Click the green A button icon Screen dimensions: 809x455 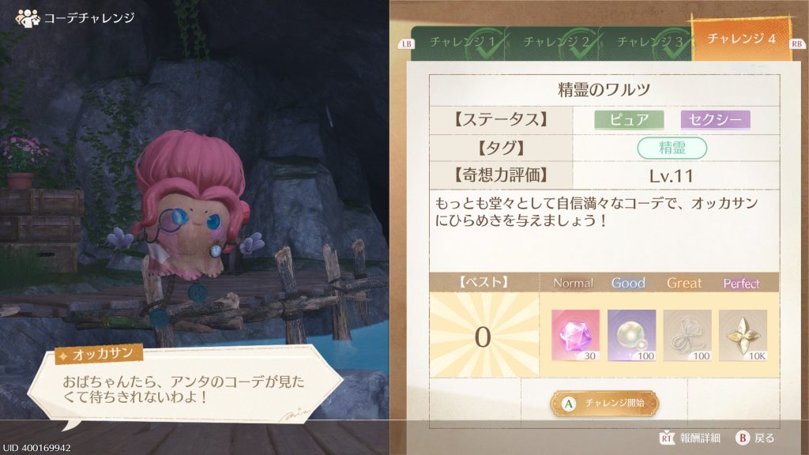click(569, 404)
